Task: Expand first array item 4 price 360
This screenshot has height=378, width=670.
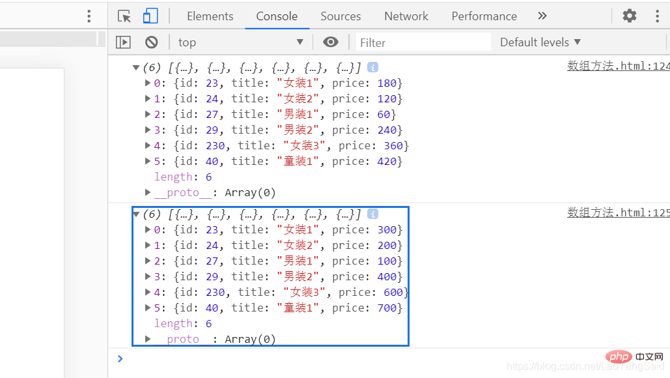Action: point(147,145)
